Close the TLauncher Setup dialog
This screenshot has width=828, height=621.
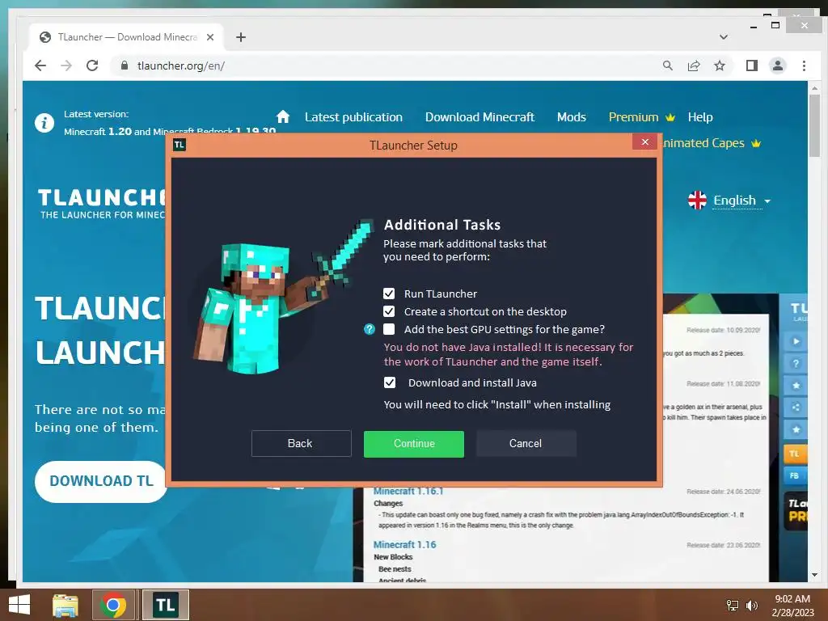[x=644, y=142]
